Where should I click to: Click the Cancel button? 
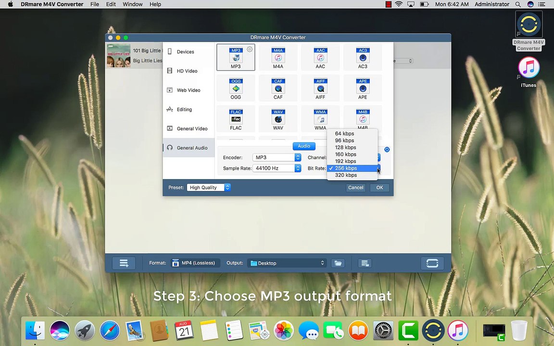[355, 187]
